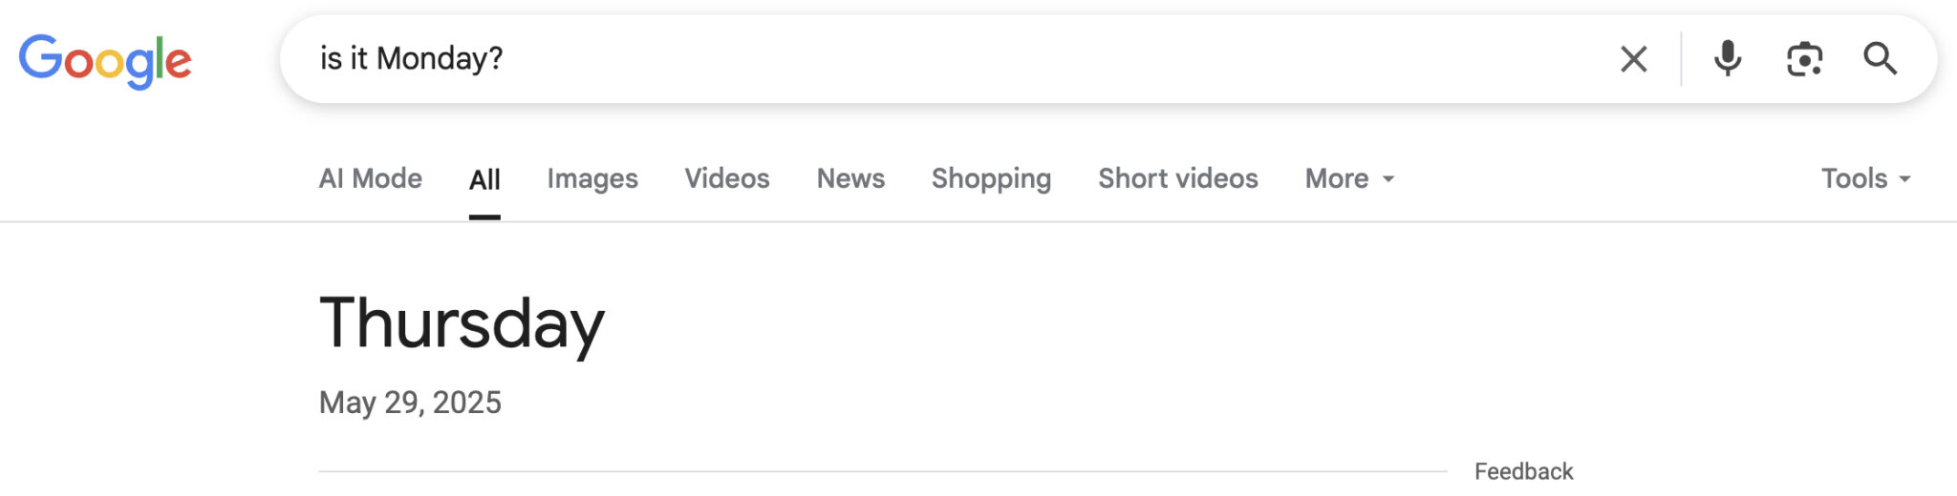Click the Feedback link below the answer
1957x496 pixels.
(x=1523, y=471)
